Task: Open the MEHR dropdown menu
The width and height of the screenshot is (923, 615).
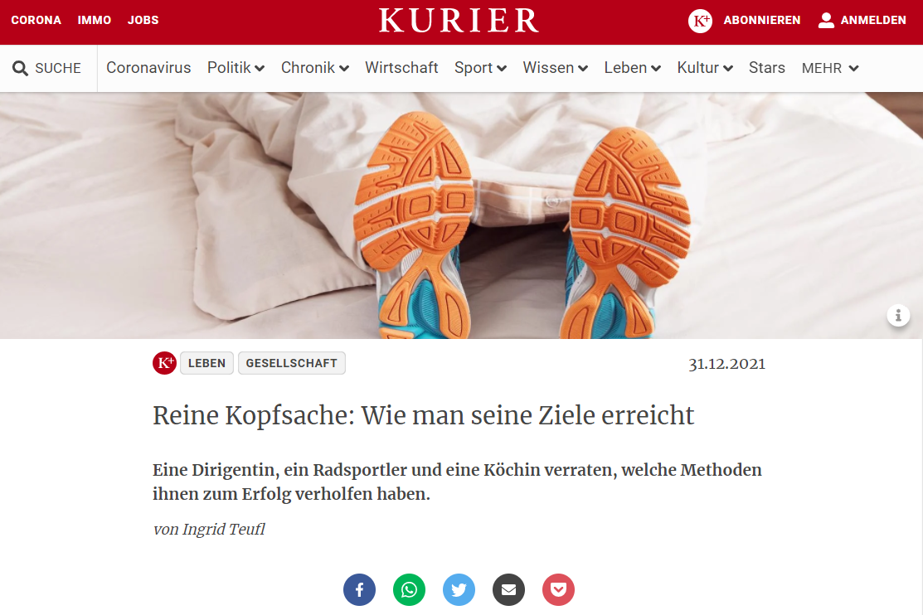Action: coord(830,68)
